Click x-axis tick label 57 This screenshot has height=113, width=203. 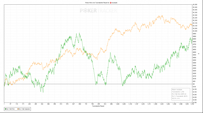coord(10,104)
